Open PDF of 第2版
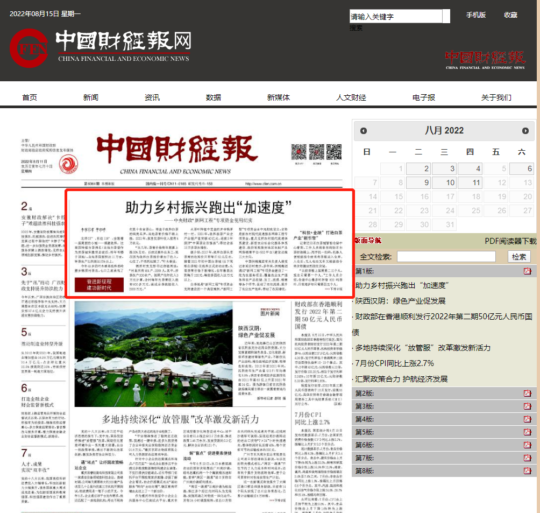 pos(527,393)
